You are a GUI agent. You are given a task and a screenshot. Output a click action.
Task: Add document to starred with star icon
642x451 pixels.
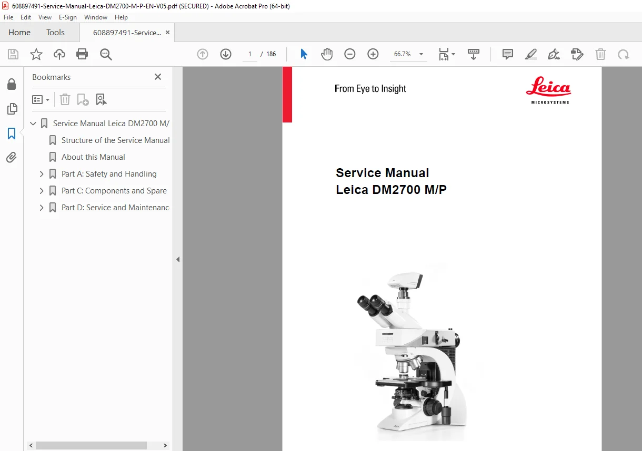(36, 54)
